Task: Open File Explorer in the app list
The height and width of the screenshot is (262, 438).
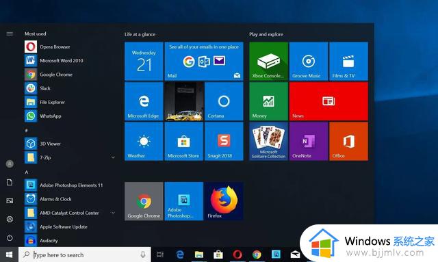Action: pos(70,102)
